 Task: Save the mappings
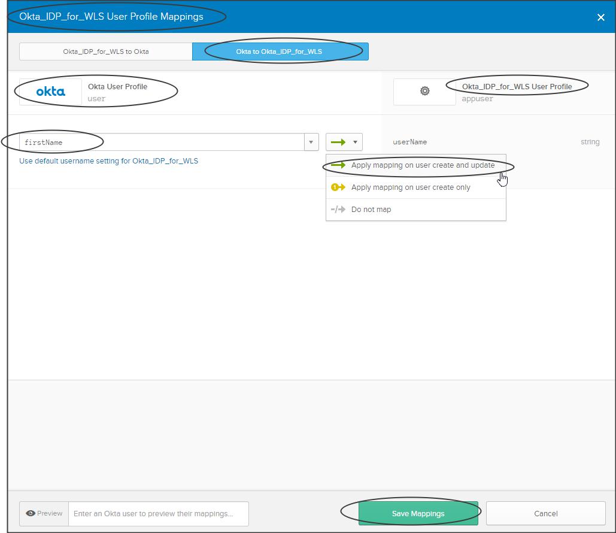(x=418, y=513)
